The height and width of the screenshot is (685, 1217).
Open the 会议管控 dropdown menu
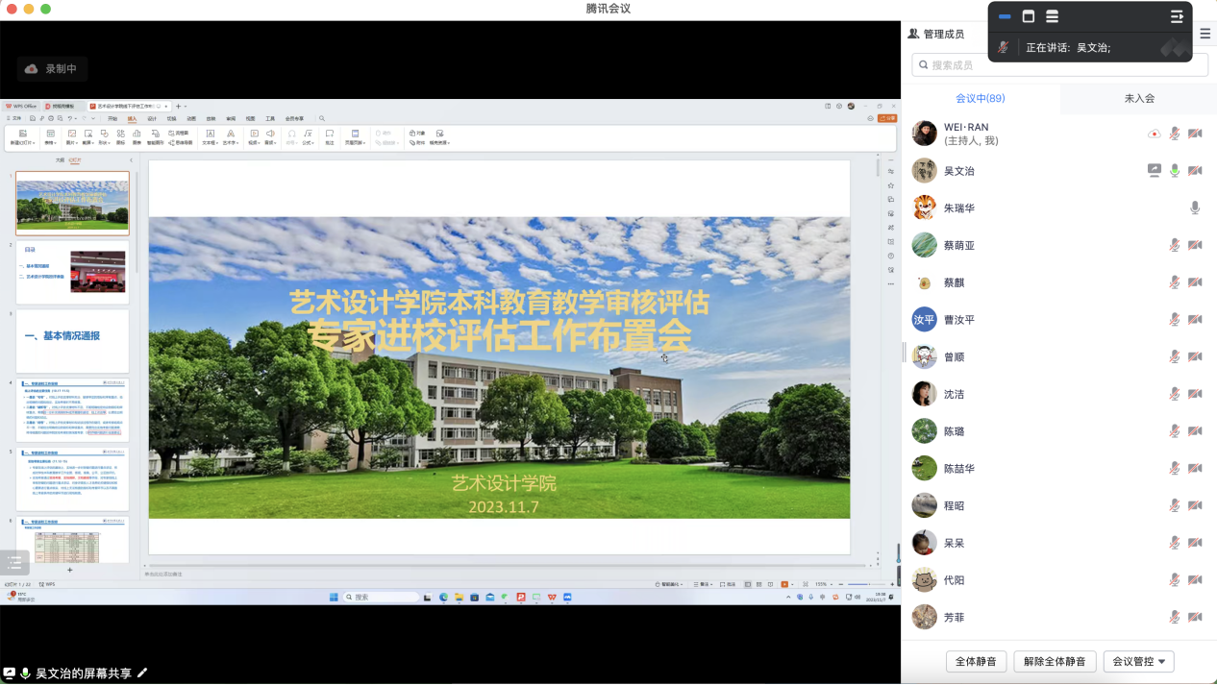[x=1138, y=661]
